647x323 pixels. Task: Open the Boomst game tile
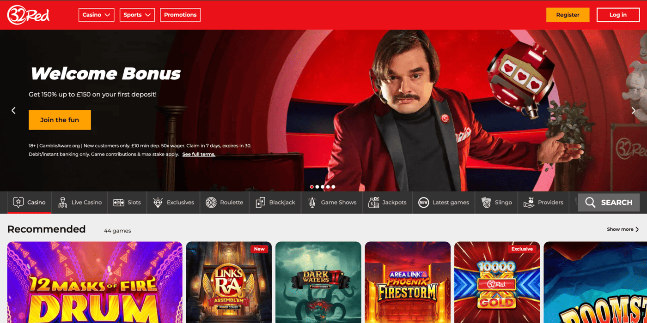(x=595, y=282)
